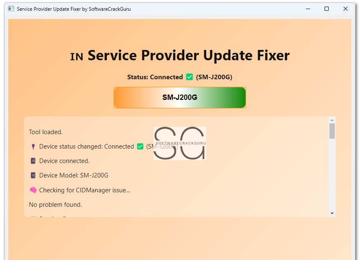Click 'Checking for CIDManager issue...' log text
Viewport: 360px width, 260px height.
point(85,190)
